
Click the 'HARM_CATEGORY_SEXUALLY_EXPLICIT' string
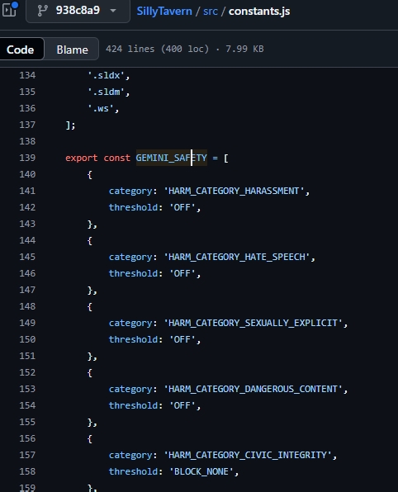253,323
